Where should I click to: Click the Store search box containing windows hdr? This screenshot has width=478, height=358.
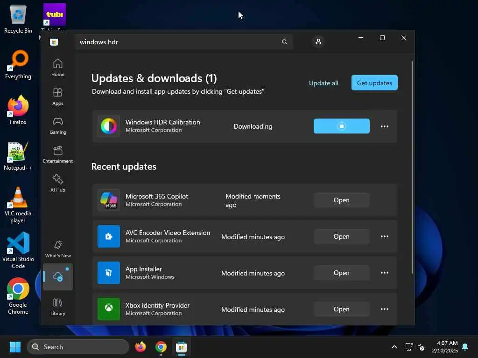pos(184,42)
